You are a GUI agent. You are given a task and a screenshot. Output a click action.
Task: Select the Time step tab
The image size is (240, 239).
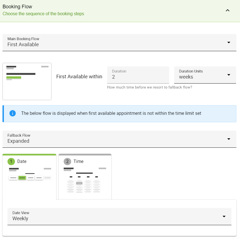click(x=85, y=177)
